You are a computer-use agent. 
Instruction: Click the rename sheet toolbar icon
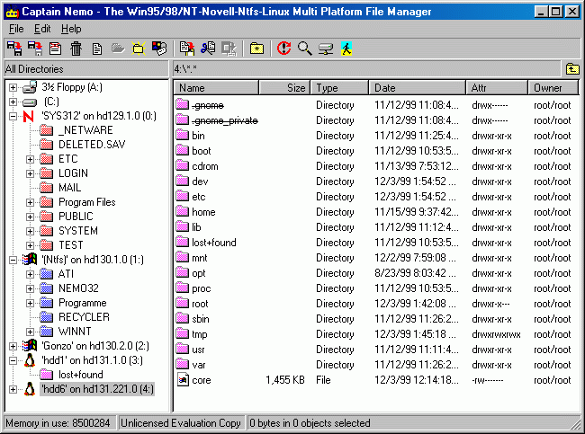coord(55,49)
